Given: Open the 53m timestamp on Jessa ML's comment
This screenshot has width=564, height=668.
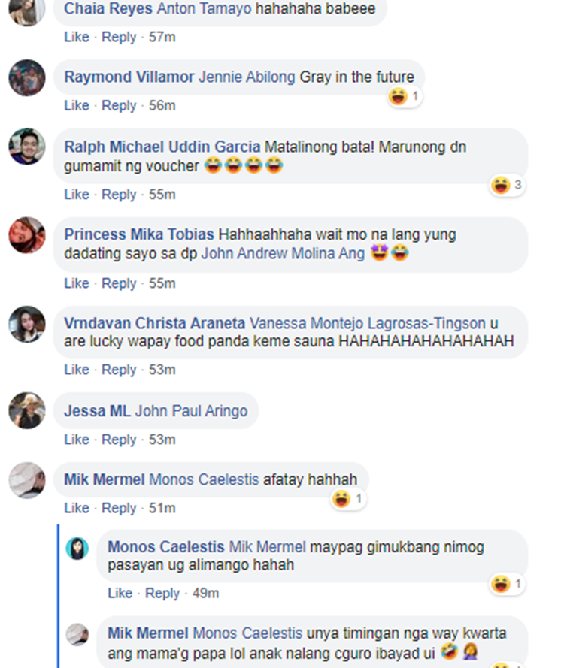Looking at the screenshot, I should tap(162, 440).
